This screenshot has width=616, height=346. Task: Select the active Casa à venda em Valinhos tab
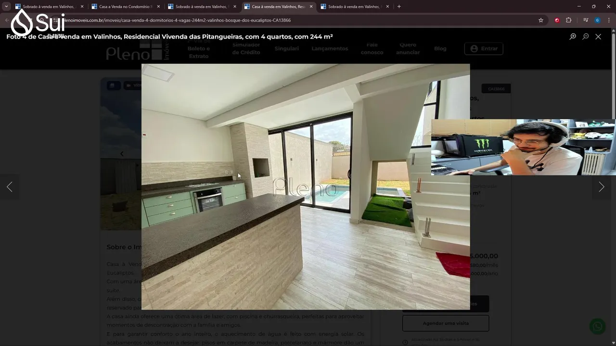point(278,7)
